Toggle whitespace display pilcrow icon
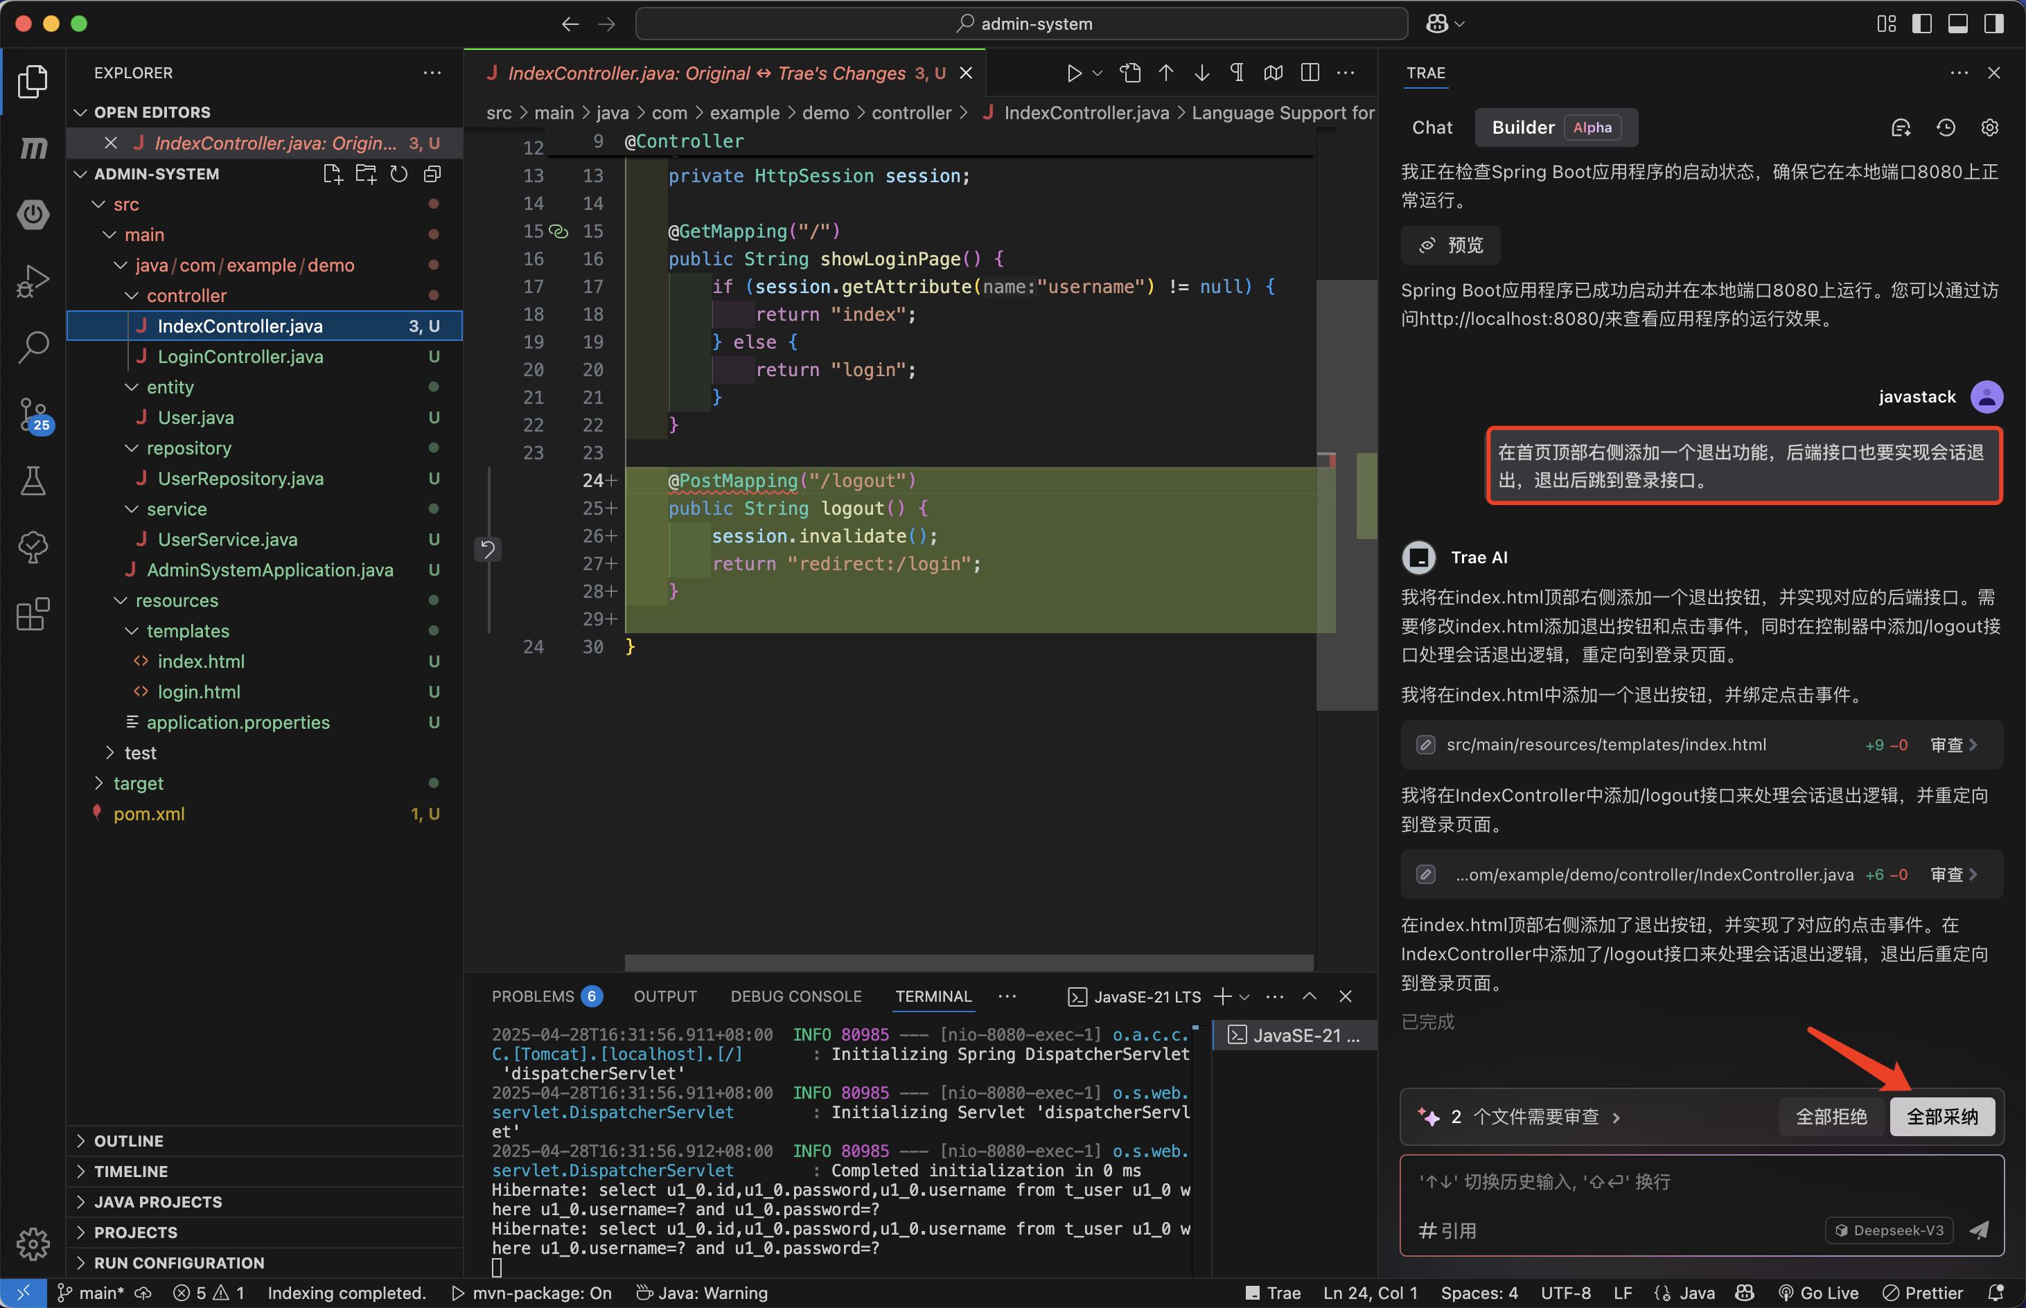The image size is (2026, 1308). (1237, 73)
